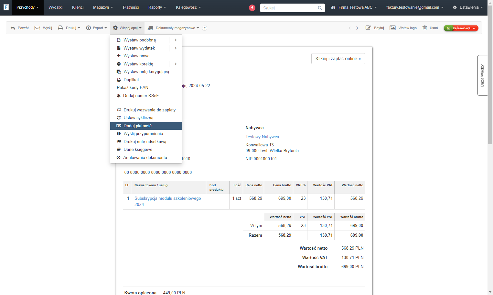Click the search magnifier icon

click(x=320, y=8)
